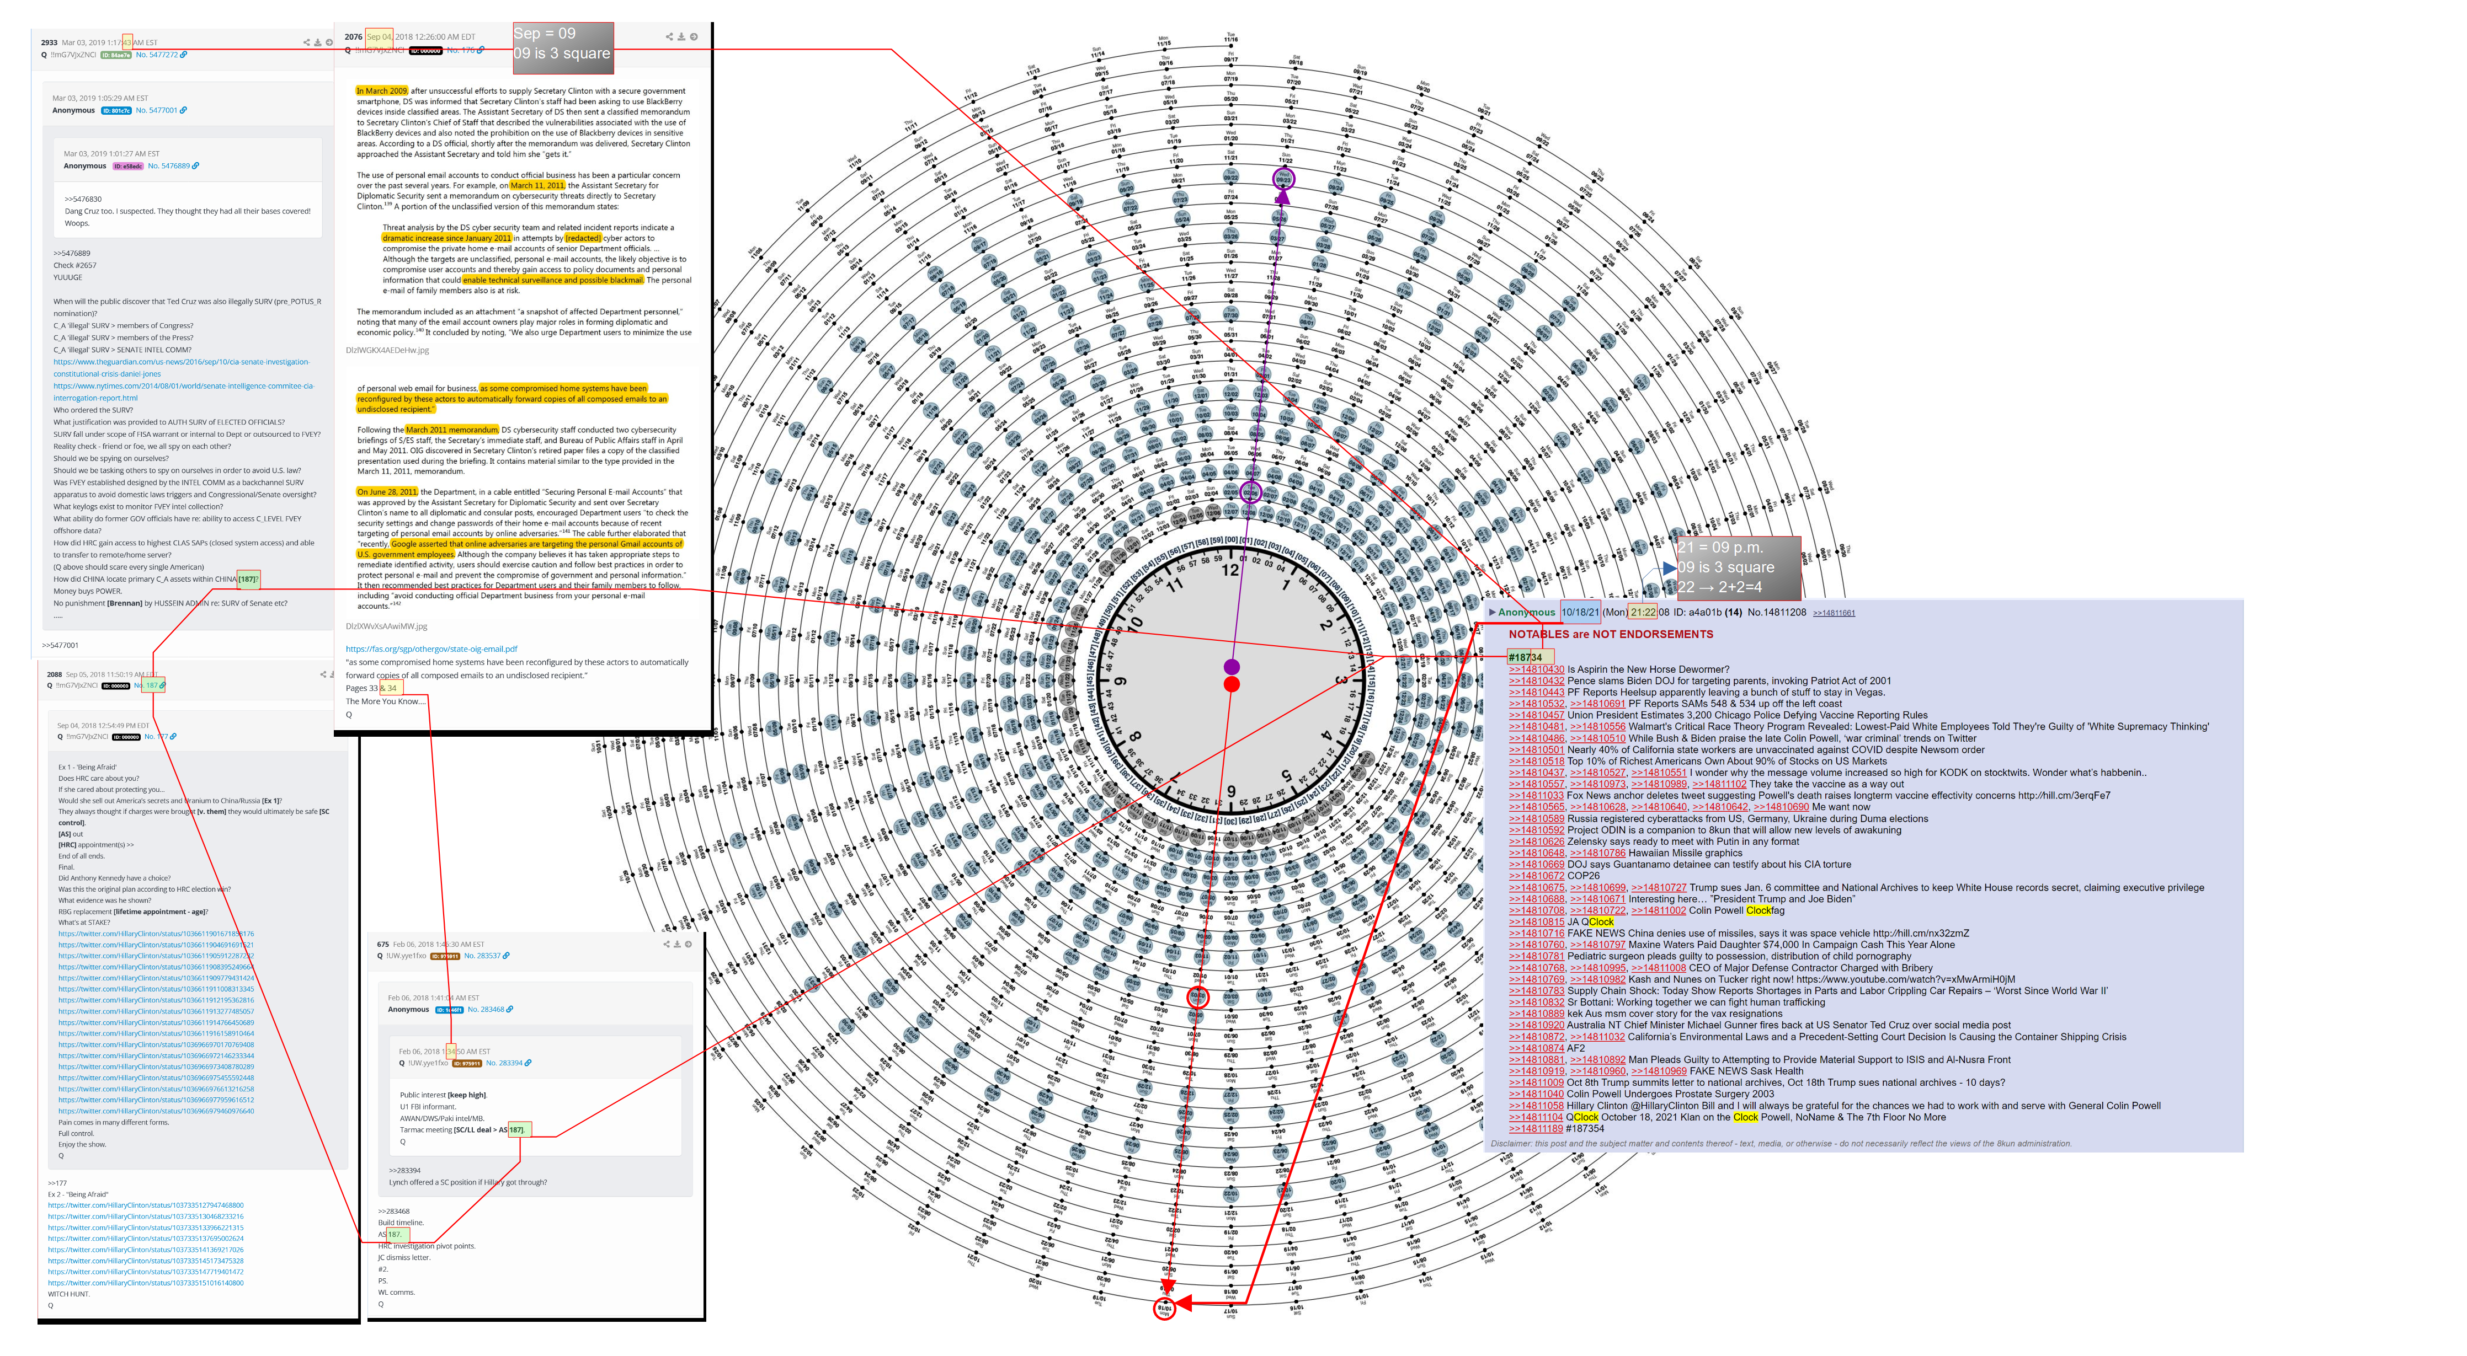Screen dimensions: 2467x1356
Task: Open nytimes.com senate-intelligence-committee link
Action: (x=184, y=392)
